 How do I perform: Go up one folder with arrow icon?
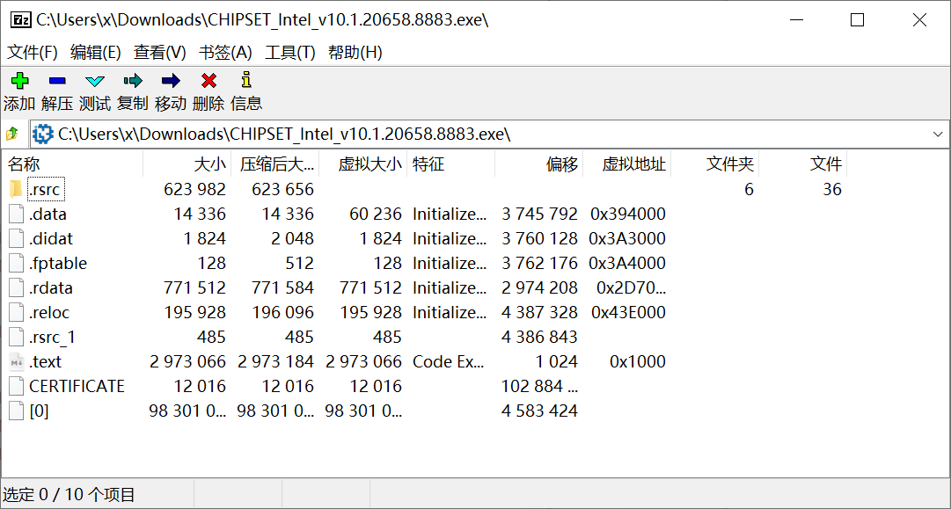[x=12, y=134]
